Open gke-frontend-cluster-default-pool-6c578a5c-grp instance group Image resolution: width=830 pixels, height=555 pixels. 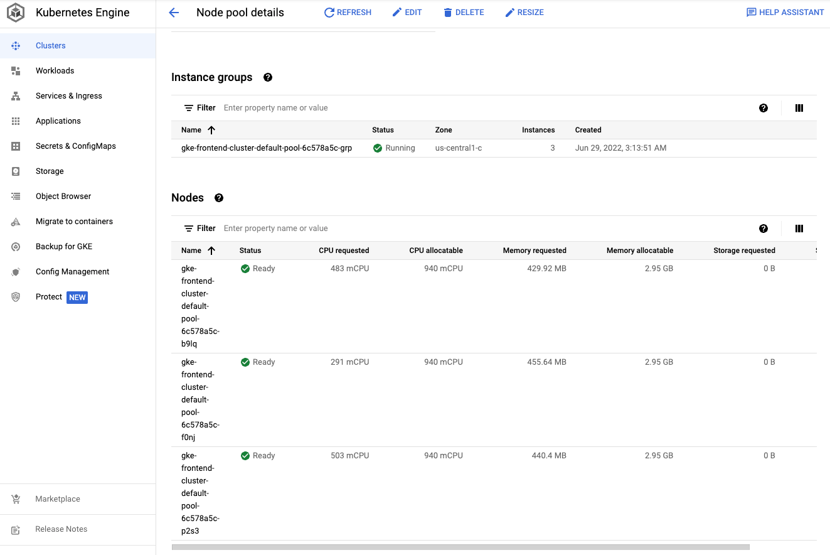(x=267, y=148)
